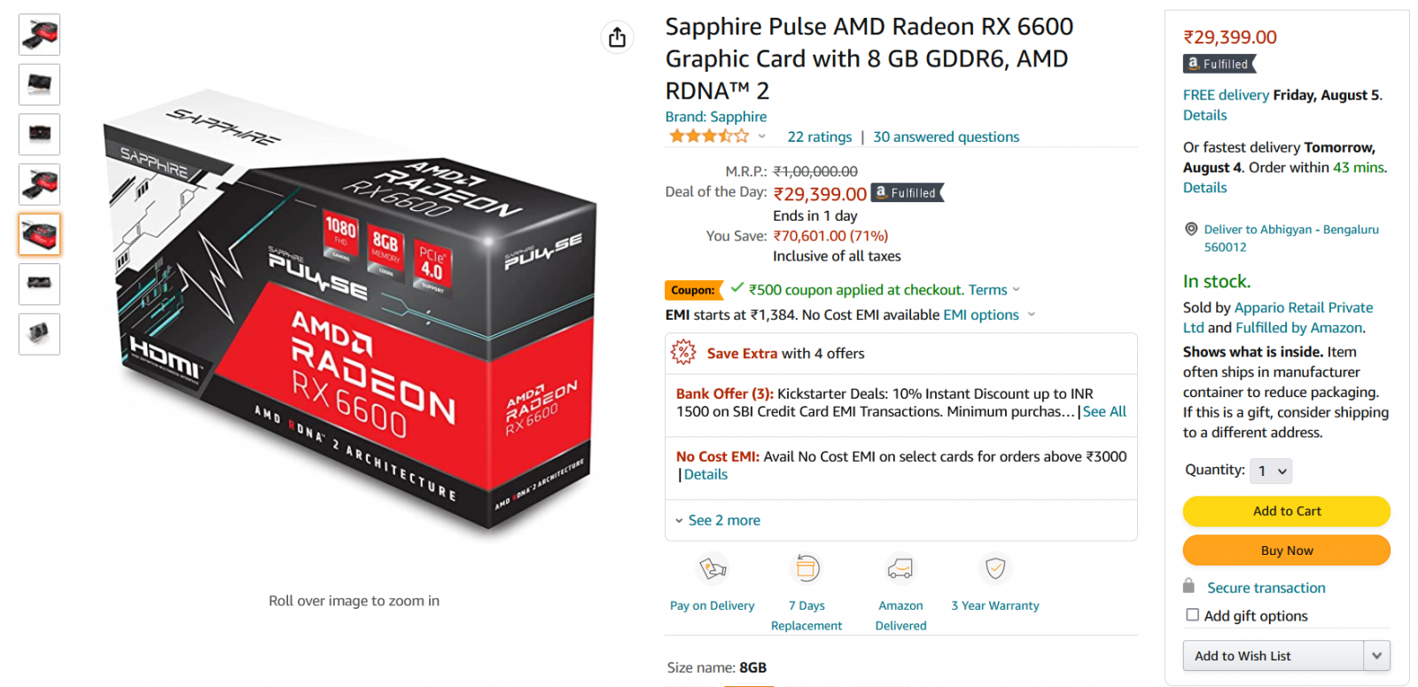Select the first product thumbnail image

pos(39,35)
